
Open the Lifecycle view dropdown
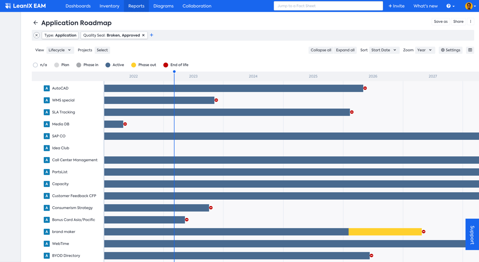tap(59, 50)
